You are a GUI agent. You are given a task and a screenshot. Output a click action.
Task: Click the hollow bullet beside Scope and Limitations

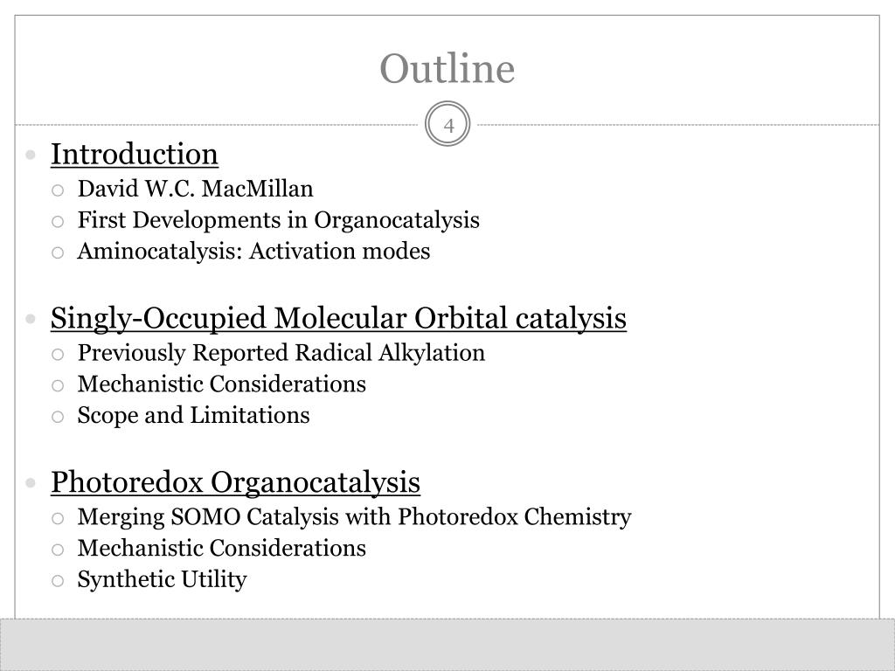pos(58,417)
